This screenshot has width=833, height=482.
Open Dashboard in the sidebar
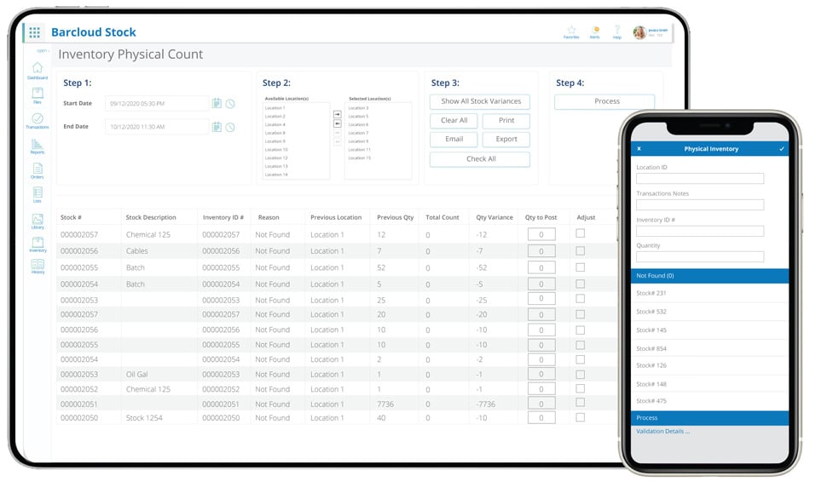(38, 70)
